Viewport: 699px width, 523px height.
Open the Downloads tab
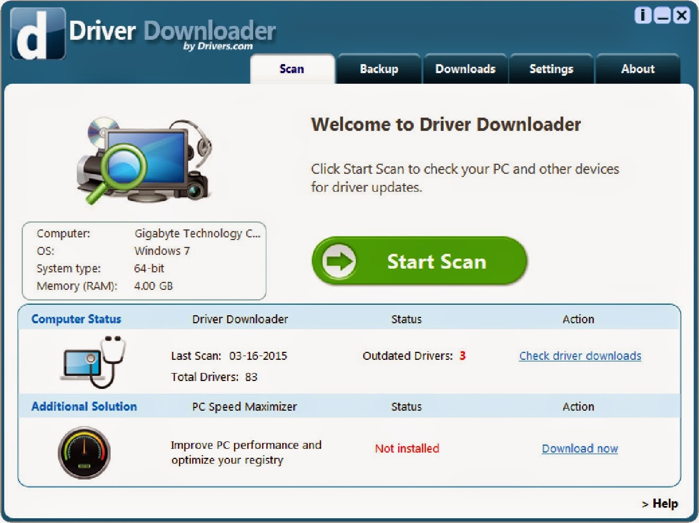coord(465,69)
